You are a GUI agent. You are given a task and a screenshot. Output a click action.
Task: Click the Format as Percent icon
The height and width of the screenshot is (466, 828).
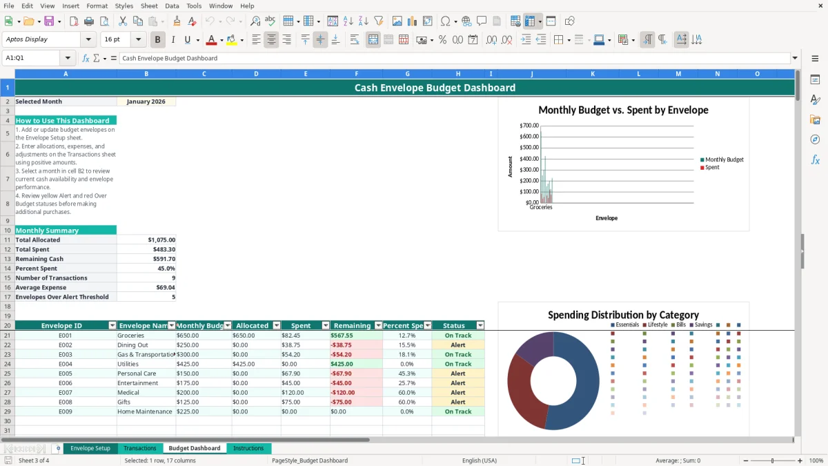point(442,40)
